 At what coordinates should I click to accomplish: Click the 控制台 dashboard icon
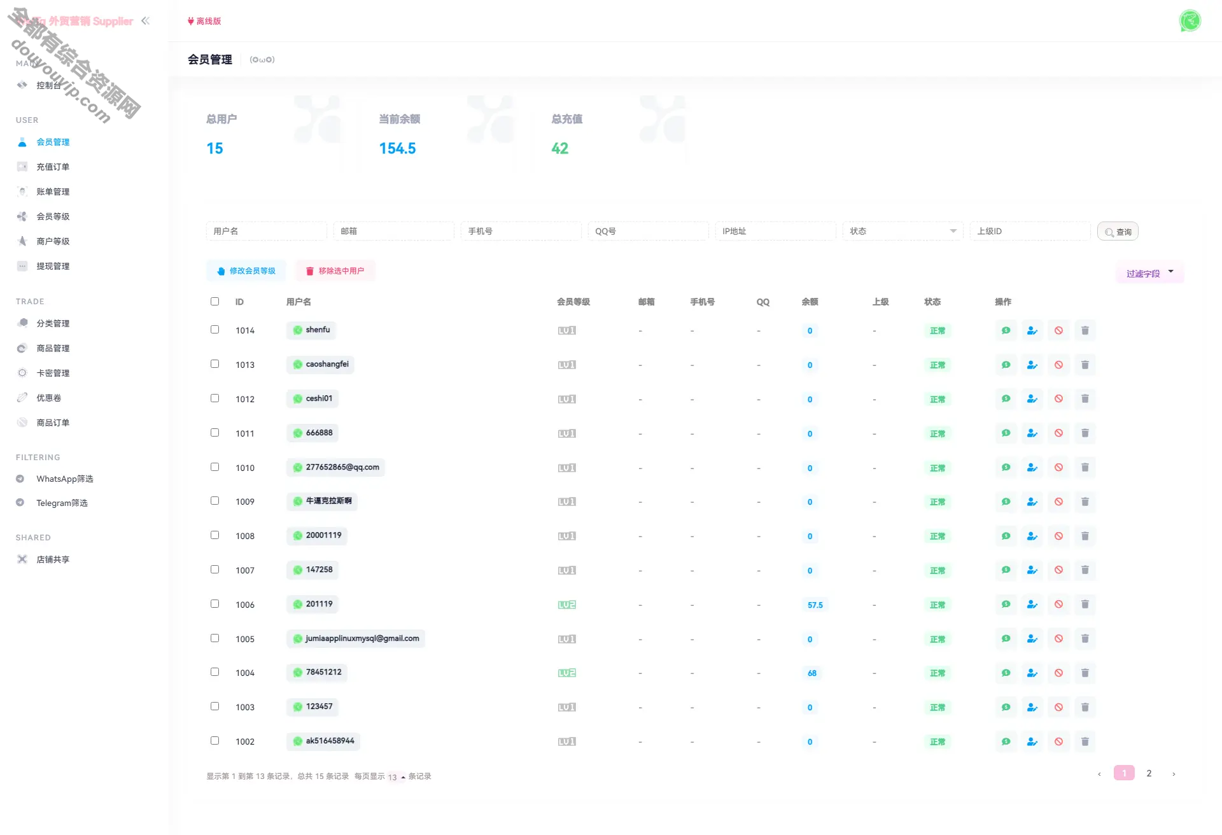tap(22, 85)
